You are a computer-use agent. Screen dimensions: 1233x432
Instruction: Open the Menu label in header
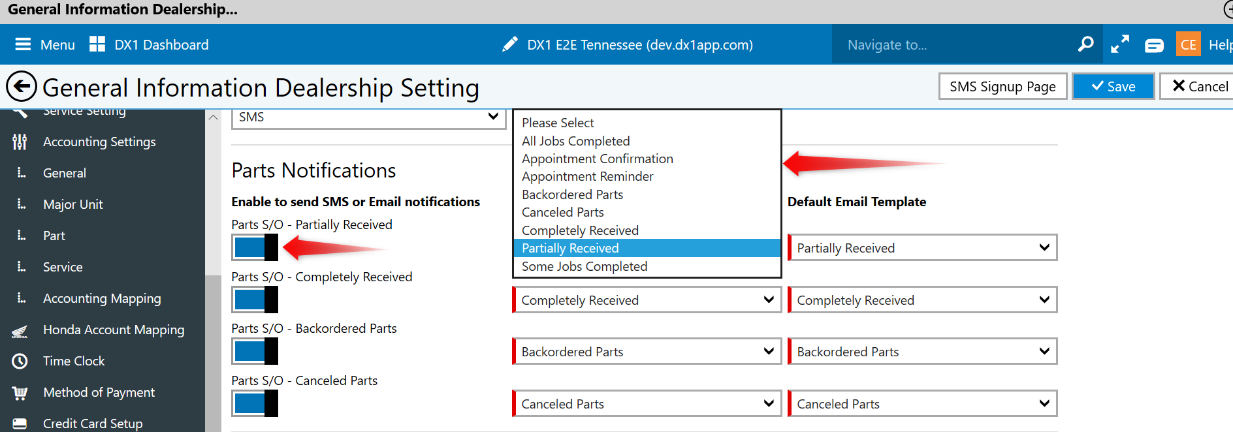coord(57,45)
